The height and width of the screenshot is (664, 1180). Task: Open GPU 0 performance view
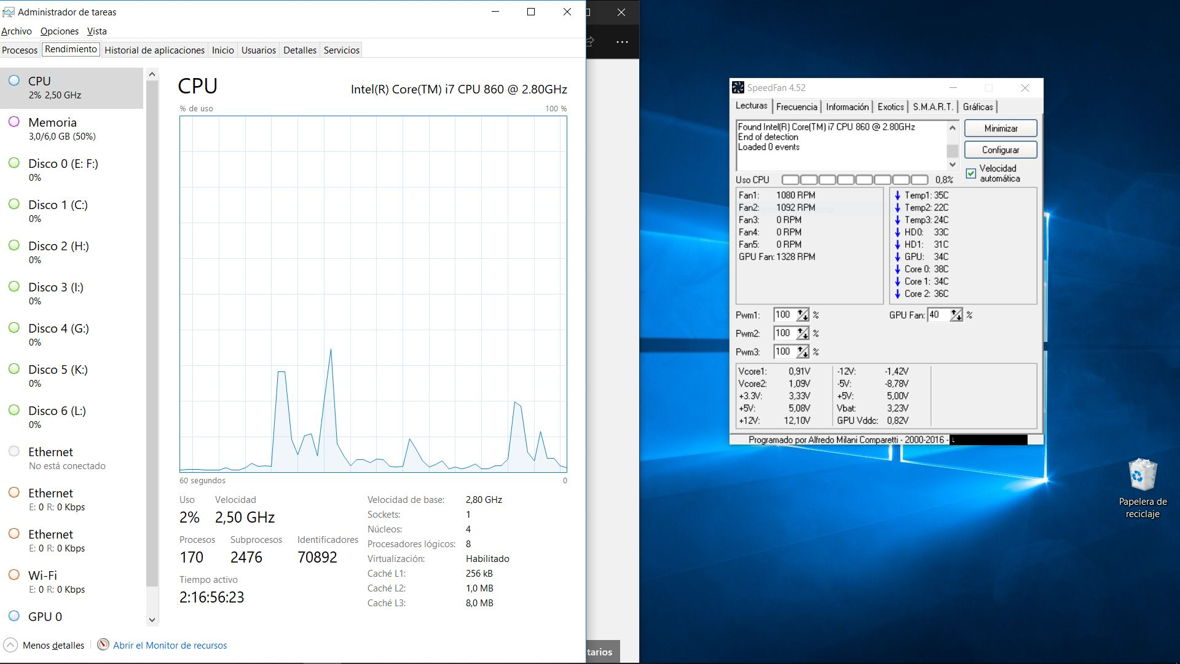[x=44, y=616]
